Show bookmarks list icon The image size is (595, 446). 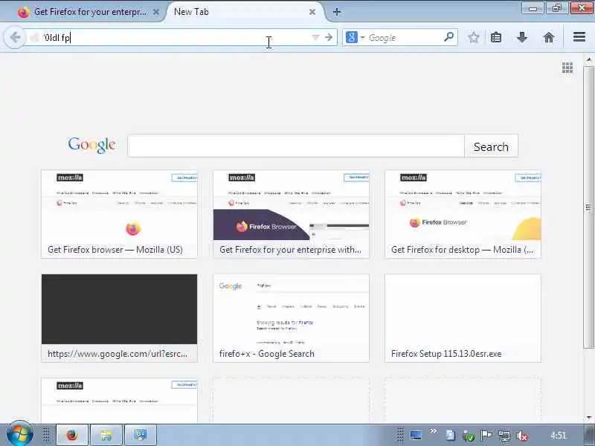tap(496, 37)
